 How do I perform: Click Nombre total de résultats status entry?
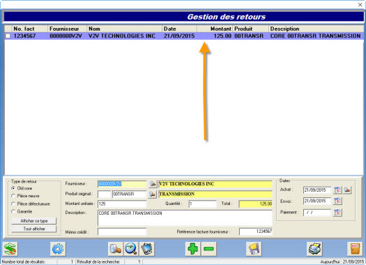tap(24, 262)
